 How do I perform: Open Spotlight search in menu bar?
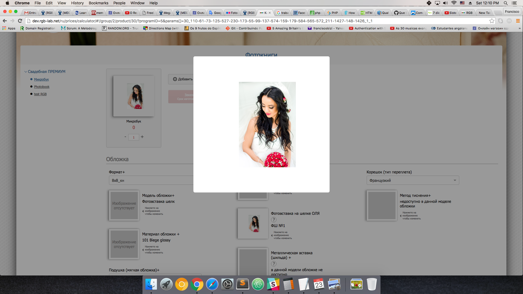[506, 3]
